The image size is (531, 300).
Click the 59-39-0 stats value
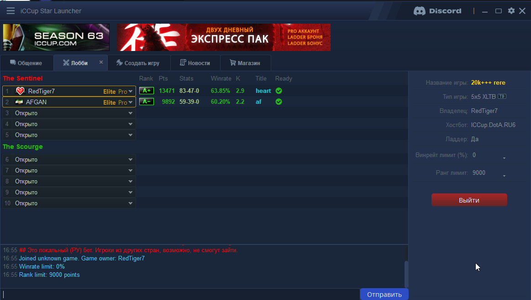[189, 102]
